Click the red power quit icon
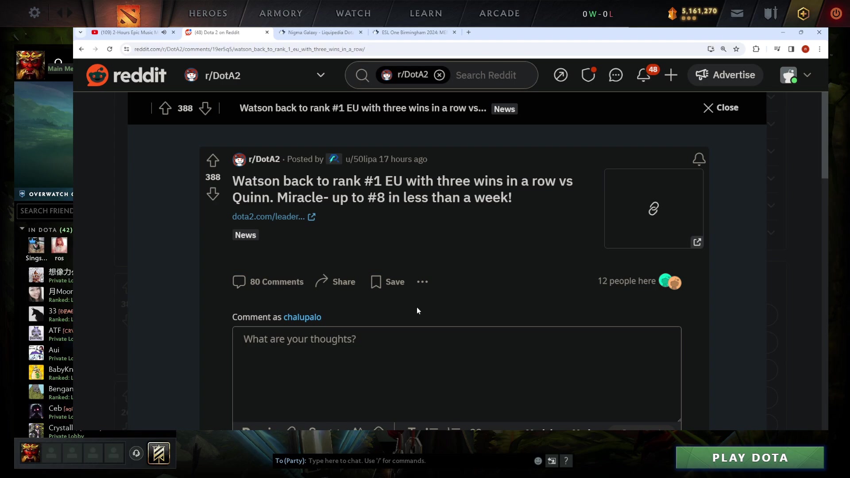The height and width of the screenshot is (478, 850). click(x=836, y=14)
